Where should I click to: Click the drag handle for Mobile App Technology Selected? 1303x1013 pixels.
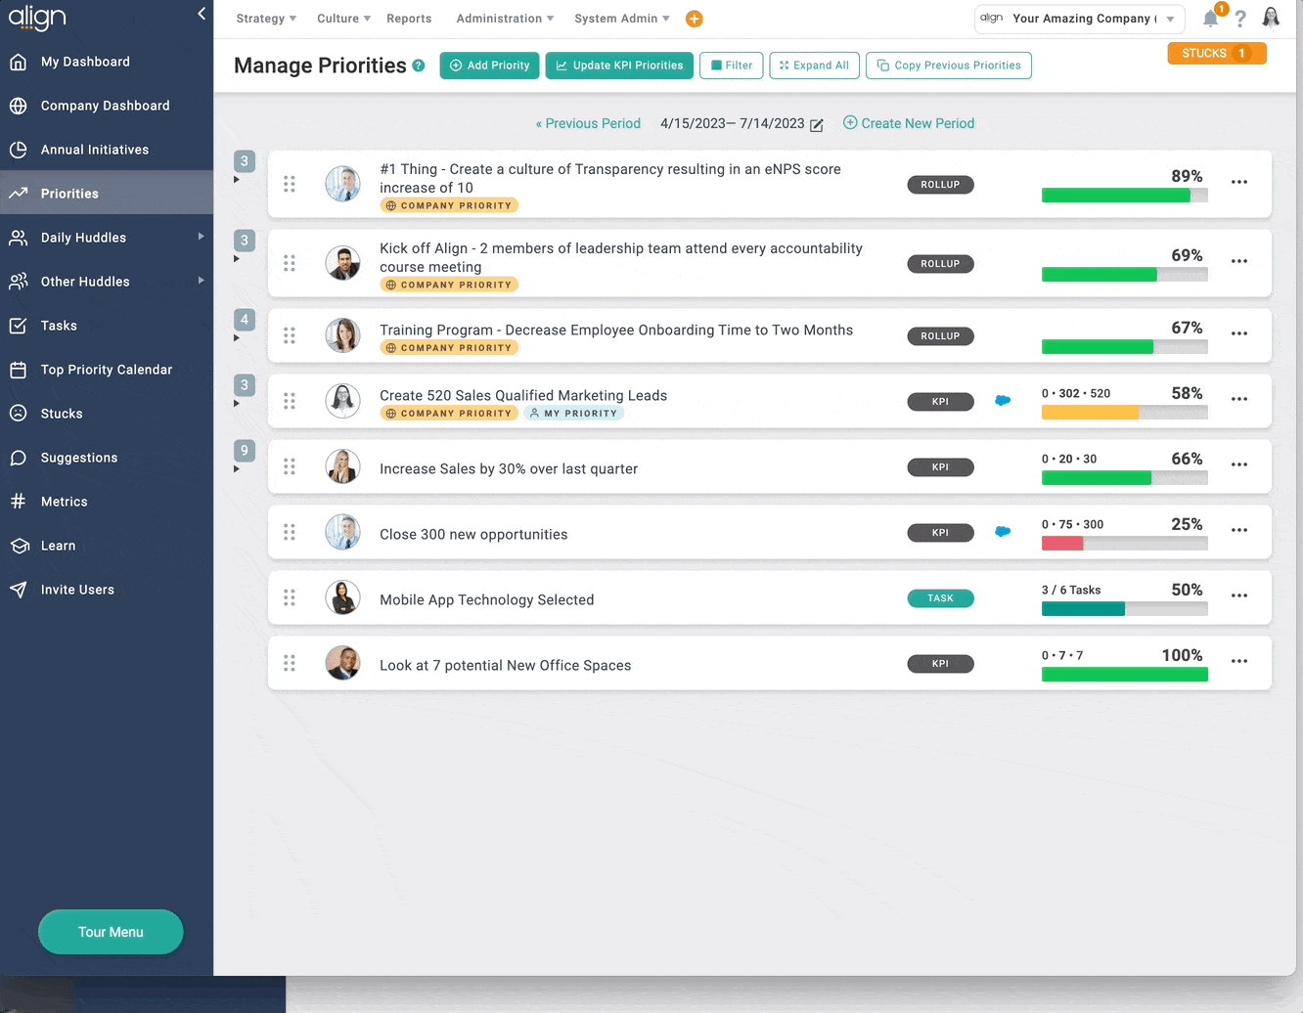point(290,597)
